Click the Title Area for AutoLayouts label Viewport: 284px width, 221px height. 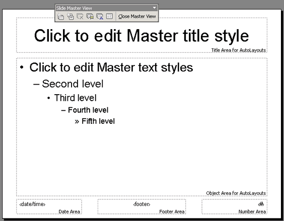[239, 50]
